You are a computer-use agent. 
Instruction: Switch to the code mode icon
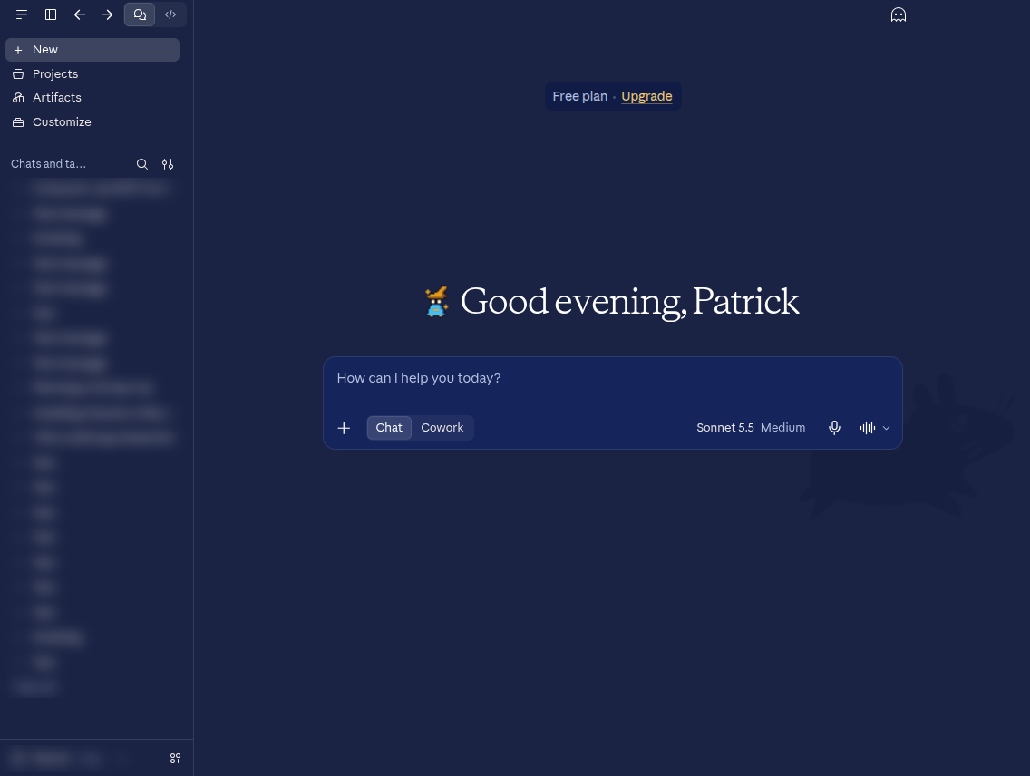point(170,15)
